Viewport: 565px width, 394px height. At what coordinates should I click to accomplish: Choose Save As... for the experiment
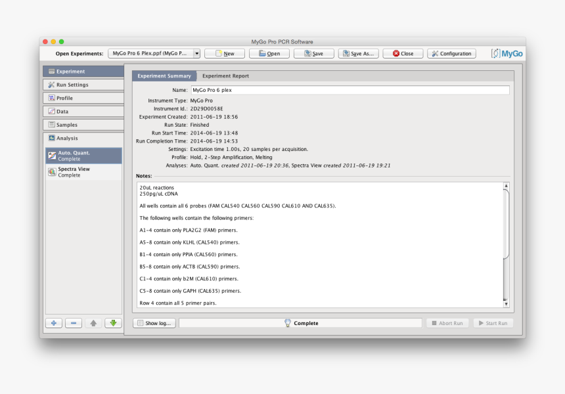coord(358,53)
